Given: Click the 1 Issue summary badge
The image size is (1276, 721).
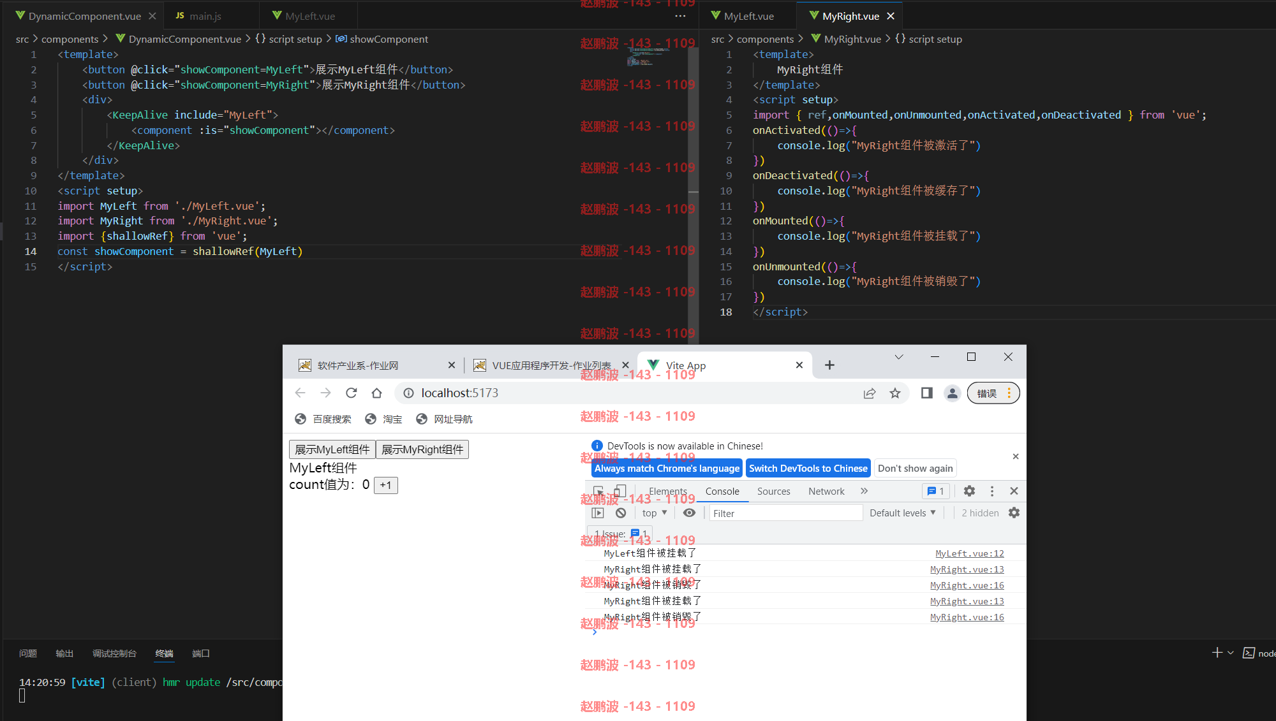Looking at the screenshot, I should pos(621,534).
